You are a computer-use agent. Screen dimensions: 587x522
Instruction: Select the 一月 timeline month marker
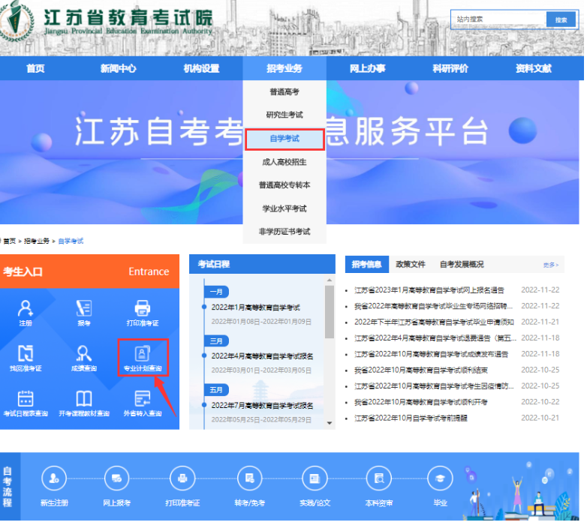(216, 292)
